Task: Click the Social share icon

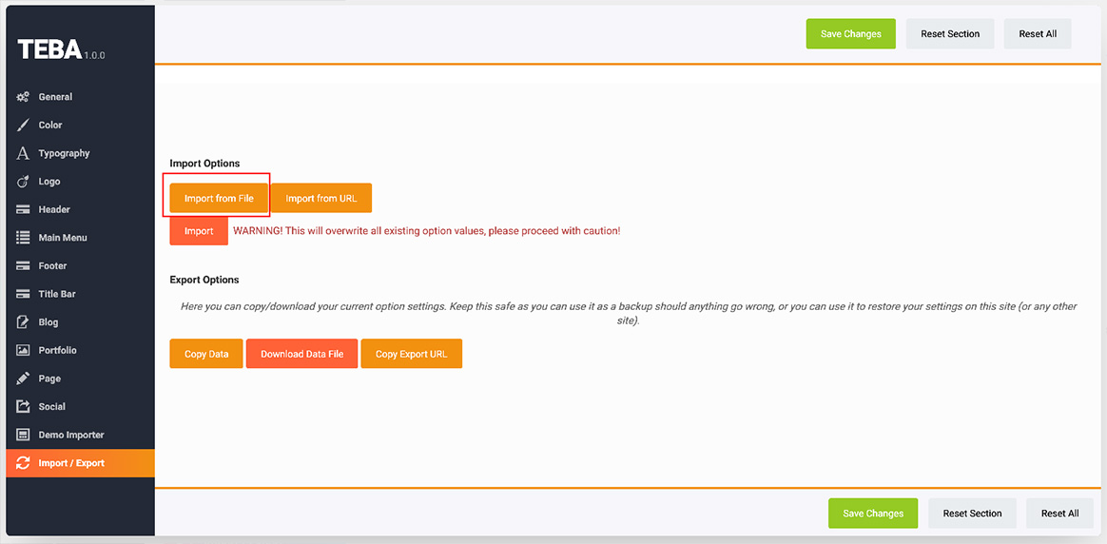Action: (23, 406)
